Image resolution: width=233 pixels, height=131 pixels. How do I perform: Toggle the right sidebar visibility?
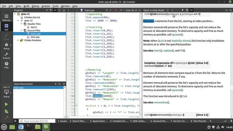231,121
